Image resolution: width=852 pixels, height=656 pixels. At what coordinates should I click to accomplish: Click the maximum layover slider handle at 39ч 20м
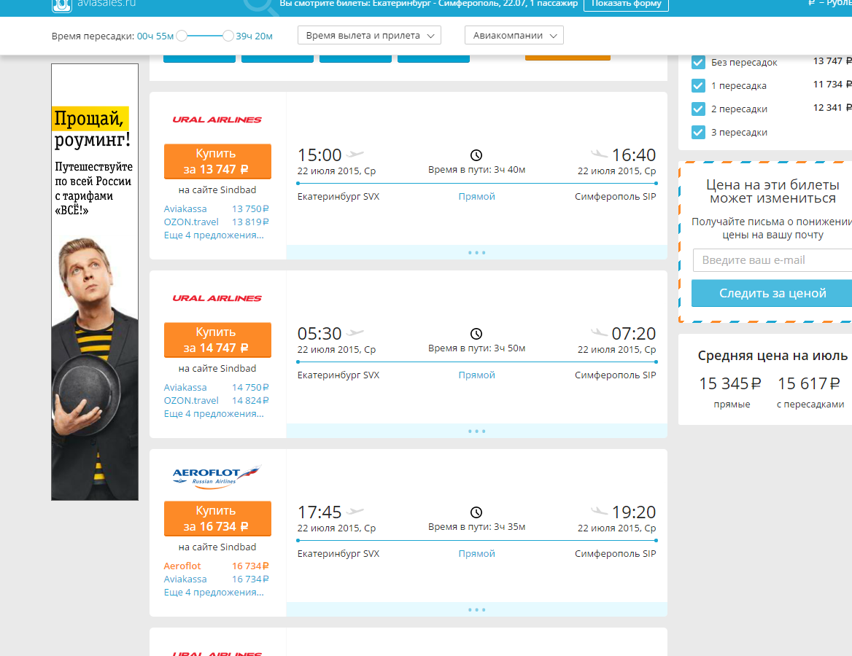[x=228, y=36]
